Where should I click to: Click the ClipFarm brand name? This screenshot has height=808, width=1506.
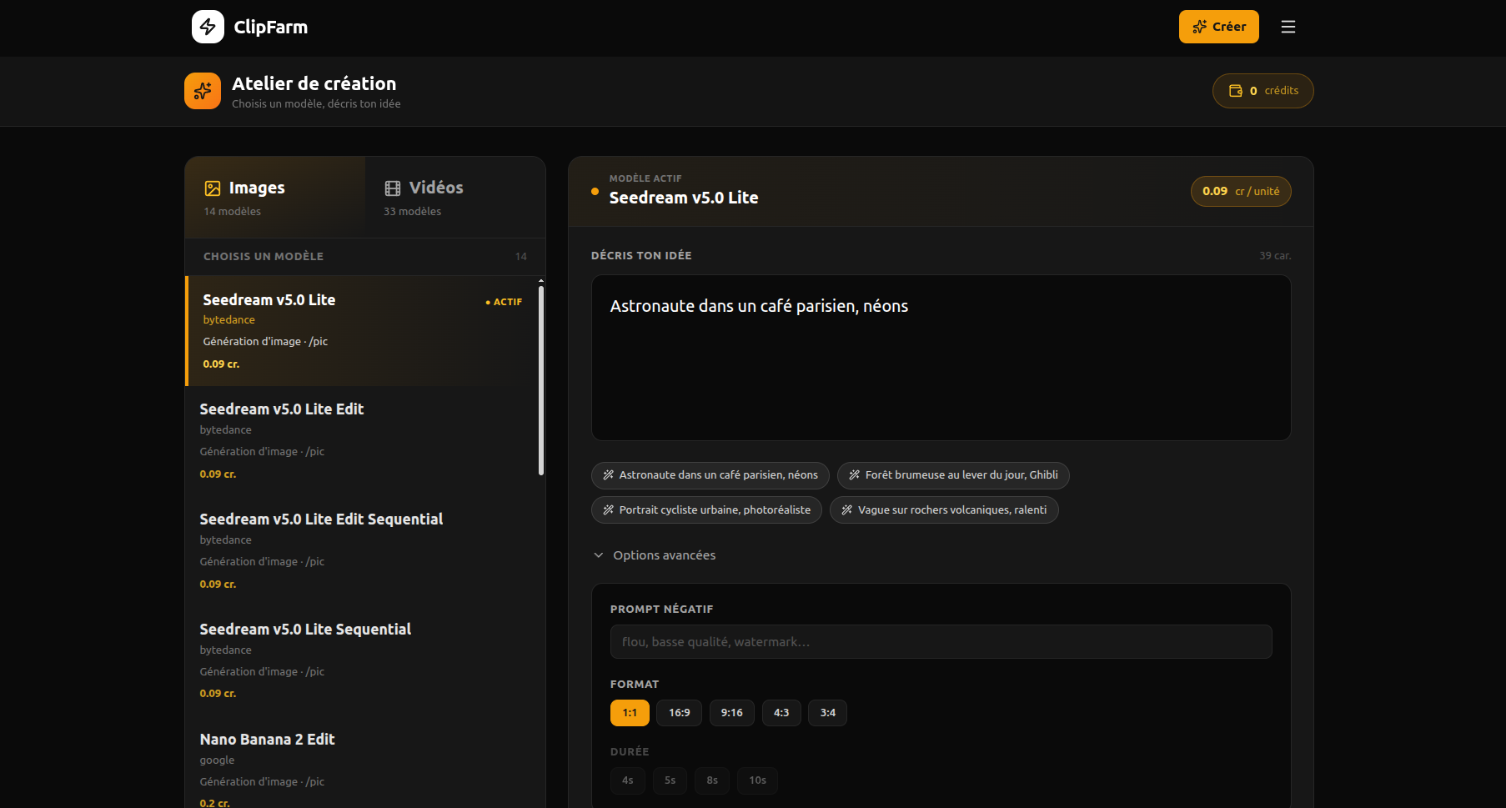(271, 27)
